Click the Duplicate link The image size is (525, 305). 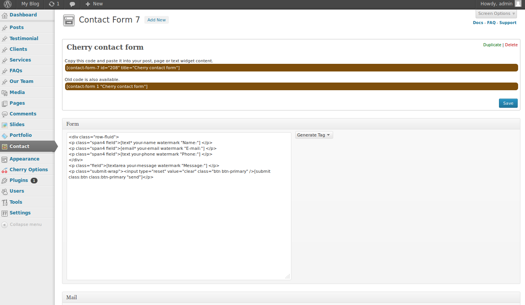pos(492,45)
